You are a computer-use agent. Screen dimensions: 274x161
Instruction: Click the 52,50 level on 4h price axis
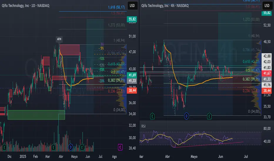[x=267, y=25]
